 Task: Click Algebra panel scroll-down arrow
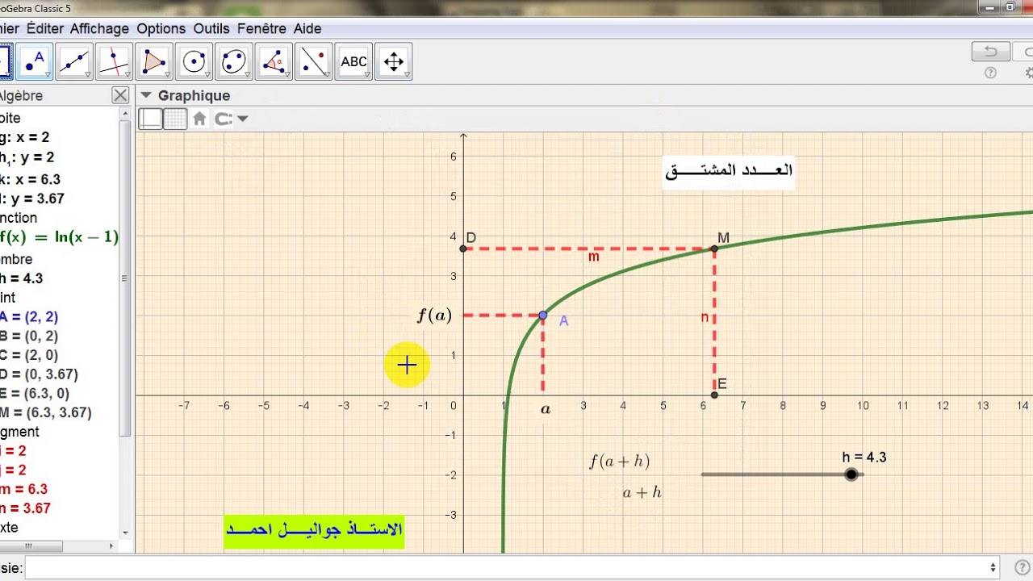124,533
